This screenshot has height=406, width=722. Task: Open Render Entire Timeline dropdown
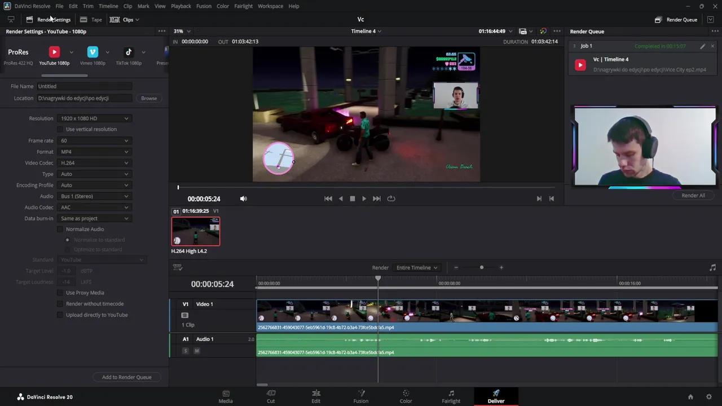tap(416, 268)
